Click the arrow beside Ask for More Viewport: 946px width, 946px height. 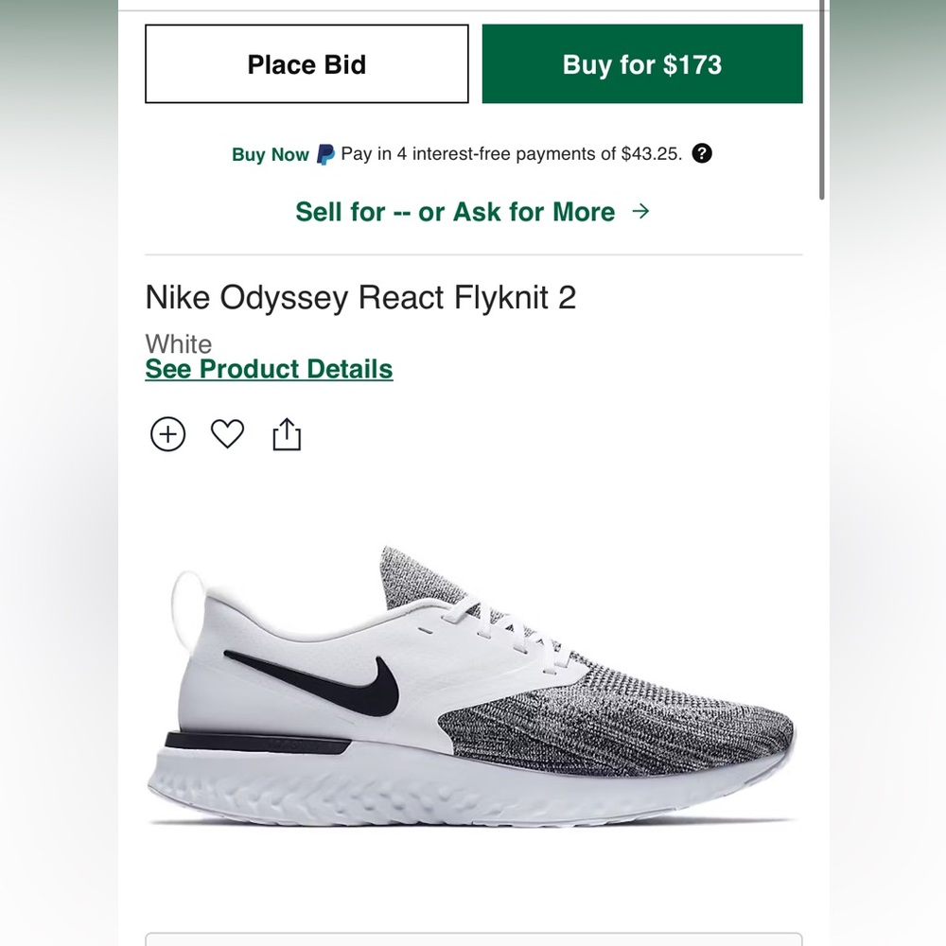click(x=642, y=212)
